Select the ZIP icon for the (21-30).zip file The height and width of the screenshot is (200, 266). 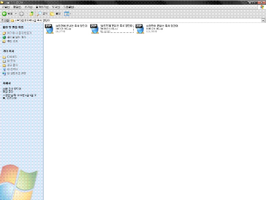pyautogui.click(x=140, y=29)
